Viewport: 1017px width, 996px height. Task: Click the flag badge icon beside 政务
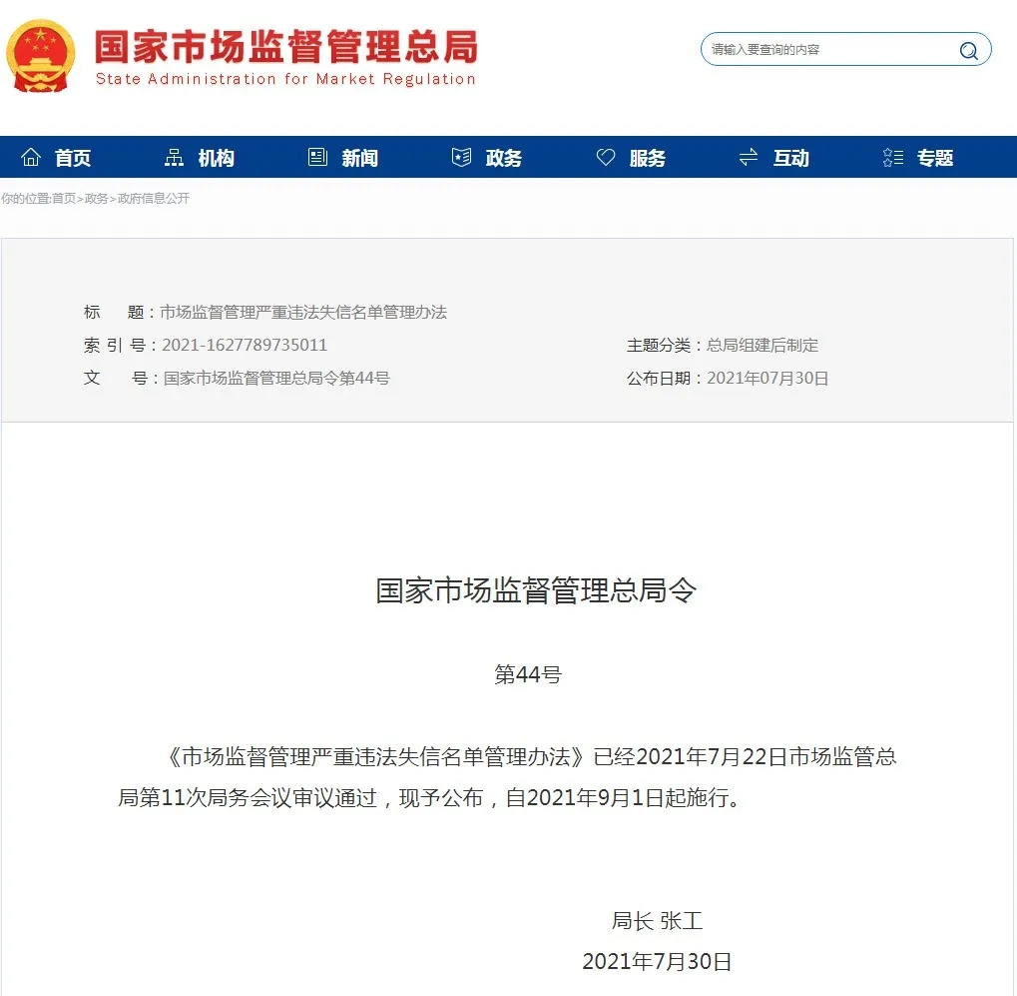(x=461, y=157)
